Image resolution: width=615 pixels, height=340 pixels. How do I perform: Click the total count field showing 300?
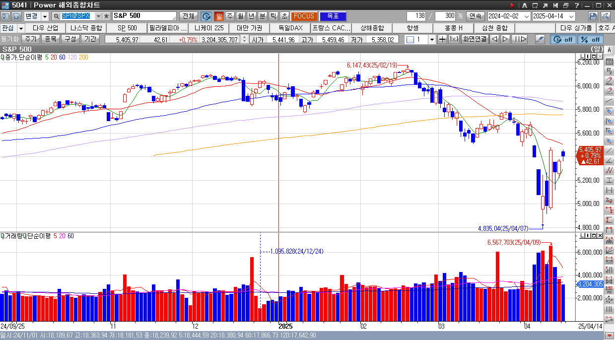(x=445, y=16)
